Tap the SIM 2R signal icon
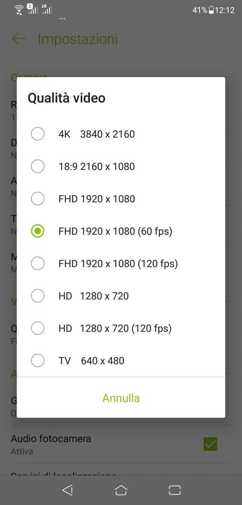Viewport: 242px width, 505px height. coord(47,9)
